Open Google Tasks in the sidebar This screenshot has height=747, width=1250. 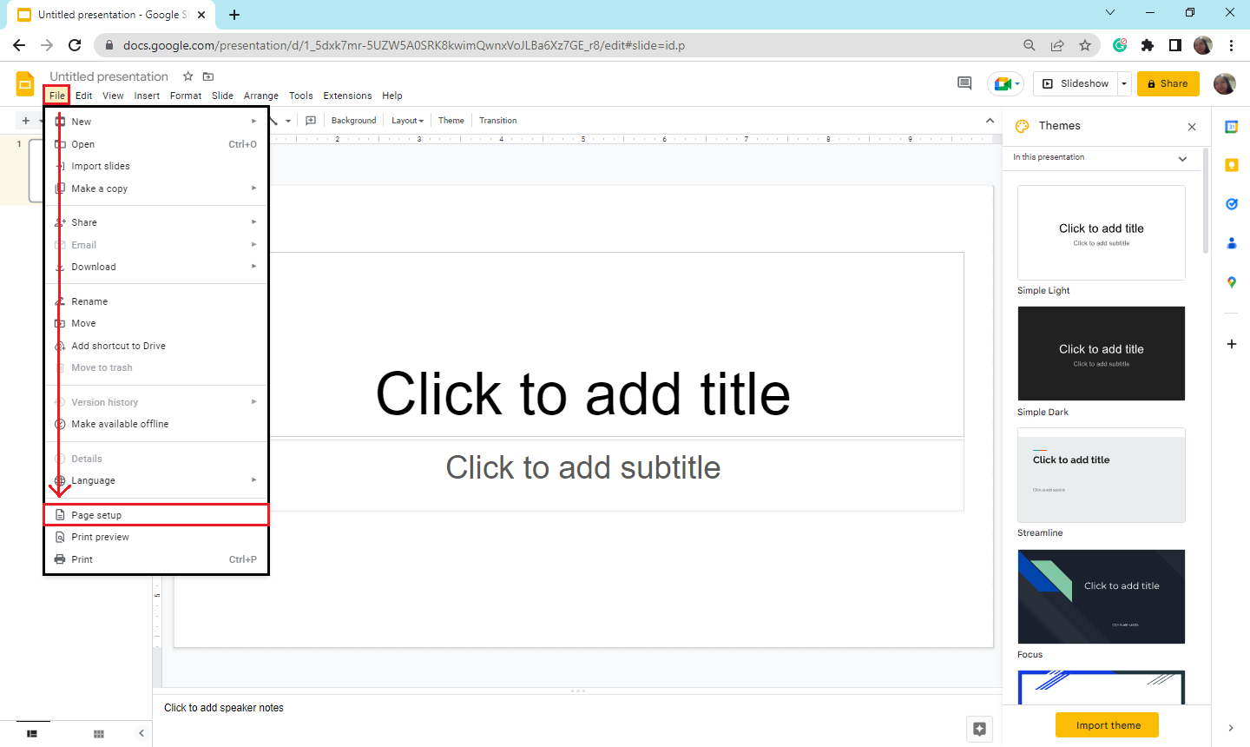(1231, 204)
